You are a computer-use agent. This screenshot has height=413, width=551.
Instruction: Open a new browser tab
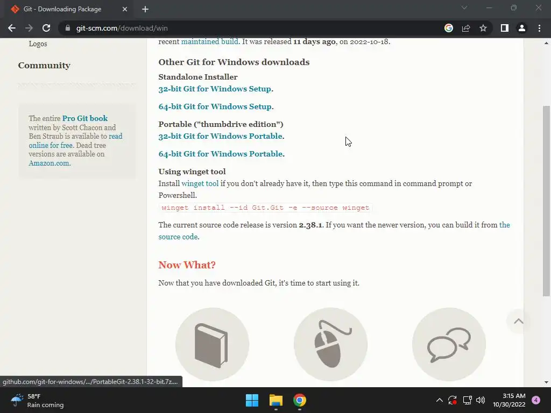[x=145, y=9]
